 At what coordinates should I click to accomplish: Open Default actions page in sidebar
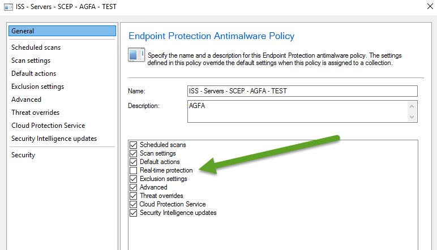(34, 74)
